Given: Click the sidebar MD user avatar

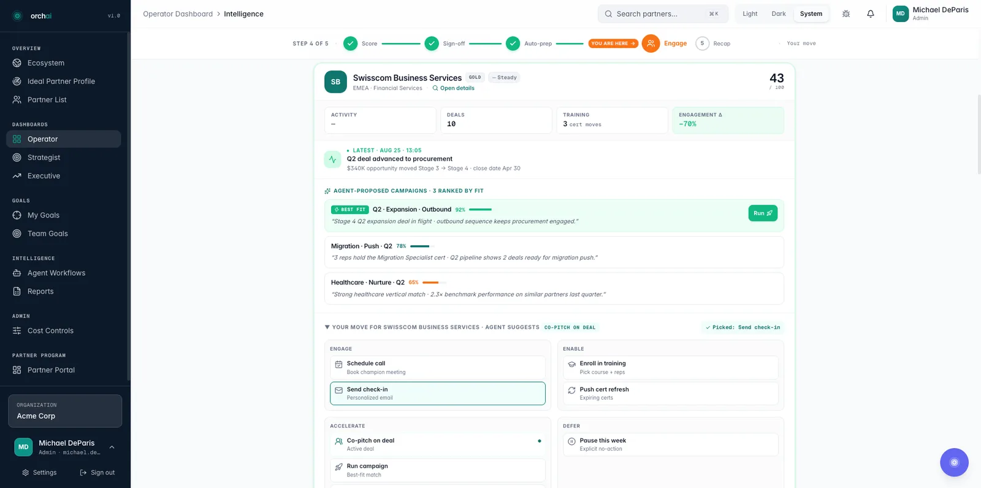Looking at the screenshot, I should [x=23, y=447].
